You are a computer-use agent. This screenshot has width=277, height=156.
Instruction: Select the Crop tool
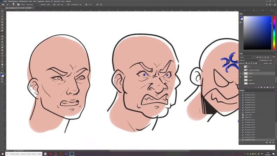click(2, 22)
